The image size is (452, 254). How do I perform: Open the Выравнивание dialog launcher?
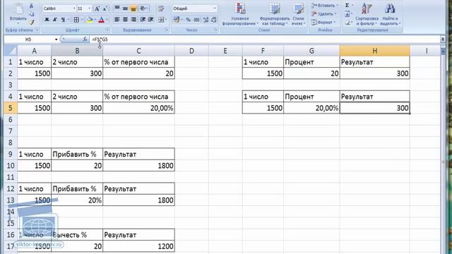point(167,30)
